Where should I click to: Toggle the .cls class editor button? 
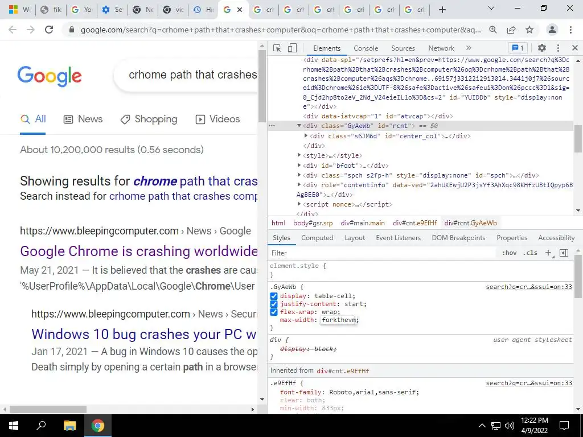coord(530,253)
